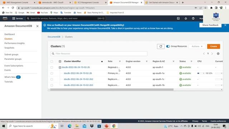The image size is (229, 129).
Task: Go to previous page of clusters
Action: coord(204,54)
